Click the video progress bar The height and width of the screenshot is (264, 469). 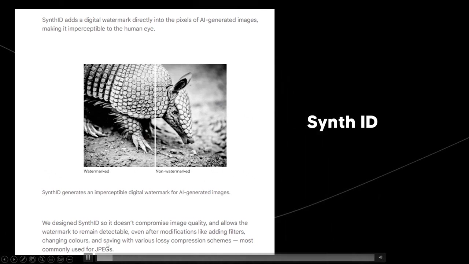tap(235, 258)
